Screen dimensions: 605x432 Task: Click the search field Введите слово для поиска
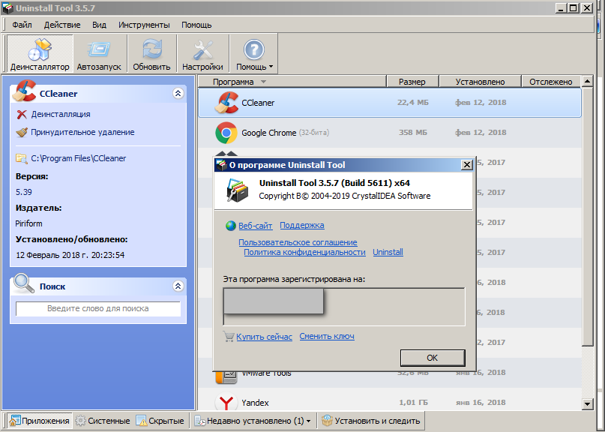pos(98,309)
